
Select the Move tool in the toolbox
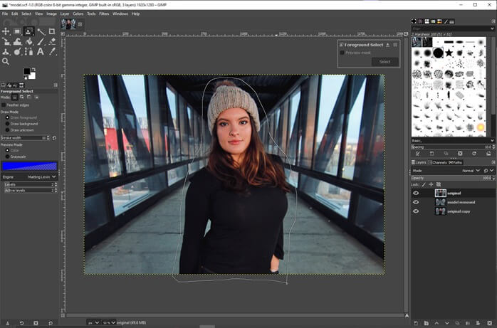(x=6, y=31)
